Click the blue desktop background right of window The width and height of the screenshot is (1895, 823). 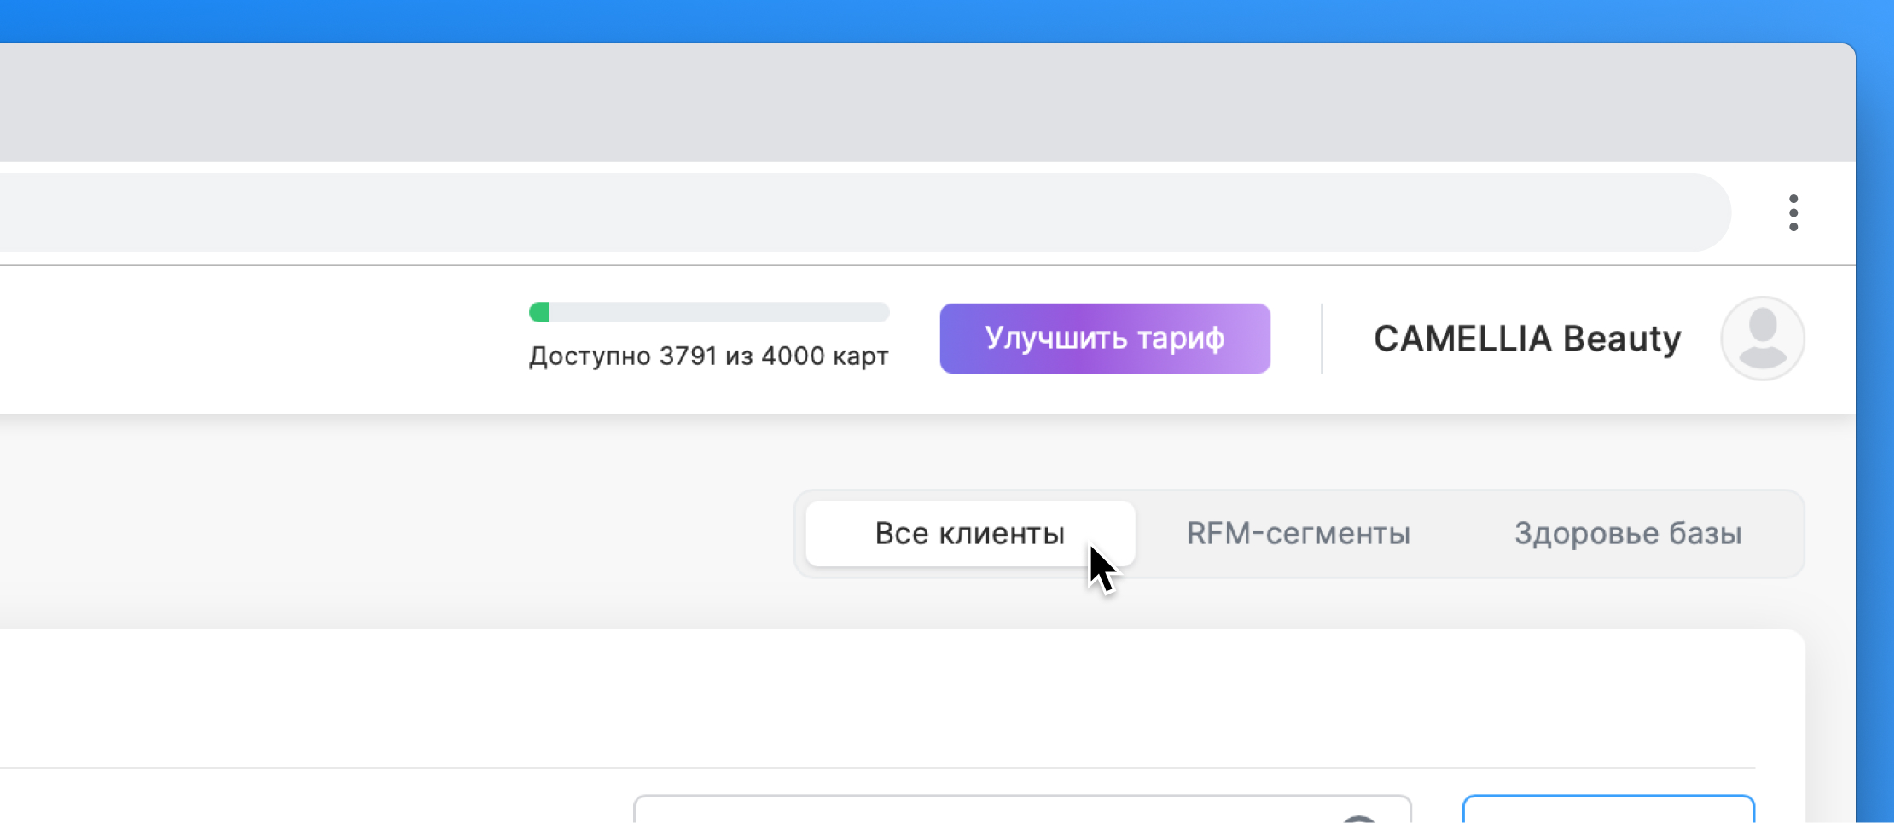tap(1876, 426)
